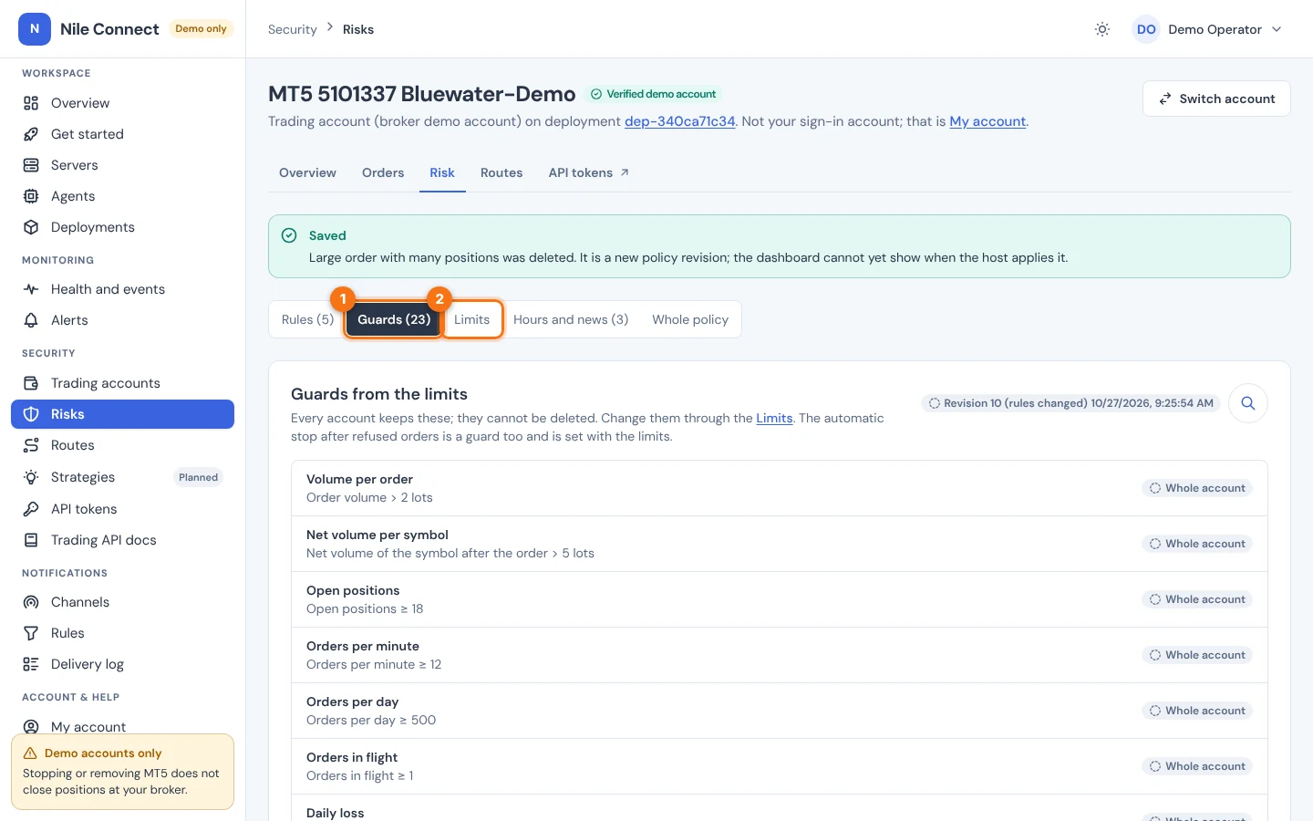Click the Verified demo account badge
The width and height of the screenshot is (1313, 821).
click(653, 94)
